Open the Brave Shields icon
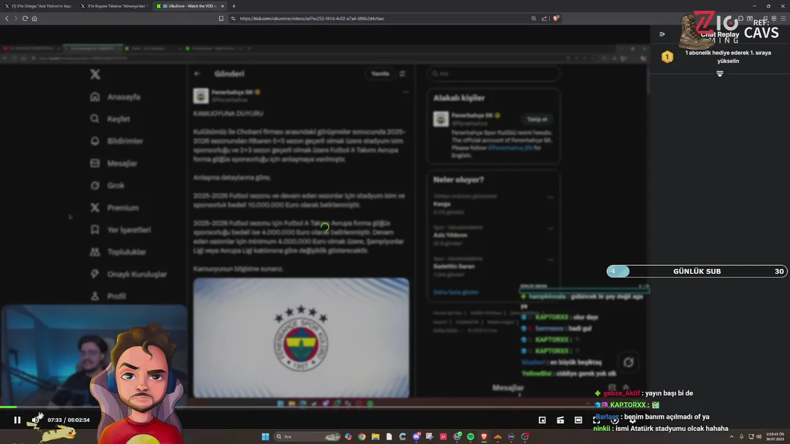The image size is (790, 444). coord(556,18)
